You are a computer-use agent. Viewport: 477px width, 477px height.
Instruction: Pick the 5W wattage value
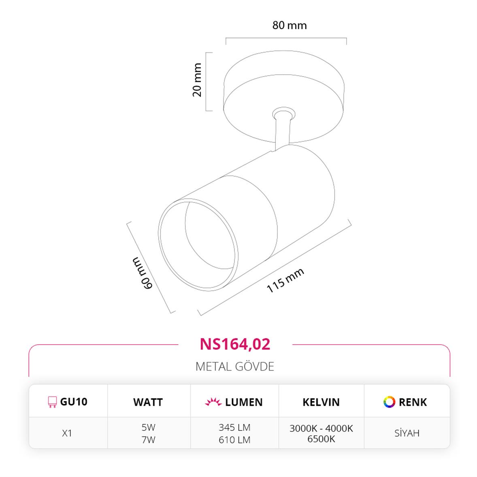click(148, 427)
